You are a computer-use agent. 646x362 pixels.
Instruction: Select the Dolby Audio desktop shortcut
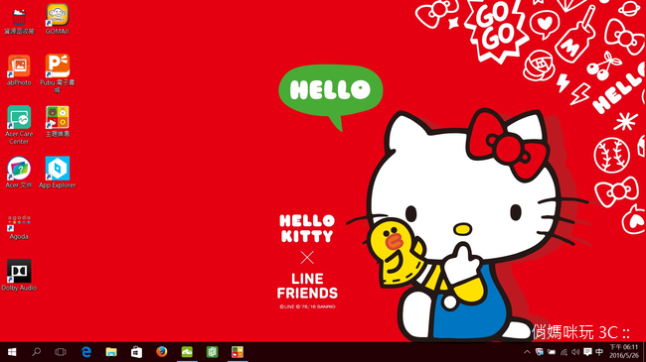point(19,275)
